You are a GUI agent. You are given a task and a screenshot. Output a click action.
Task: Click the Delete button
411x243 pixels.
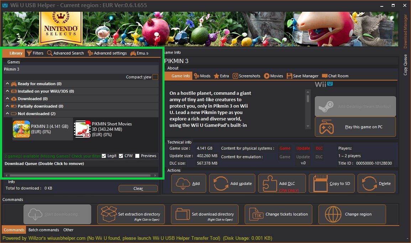point(376,183)
